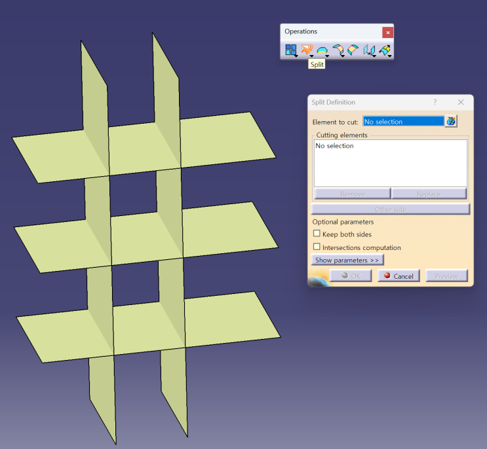Confirm with the OK button
The width and height of the screenshot is (487, 449).
(x=351, y=276)
